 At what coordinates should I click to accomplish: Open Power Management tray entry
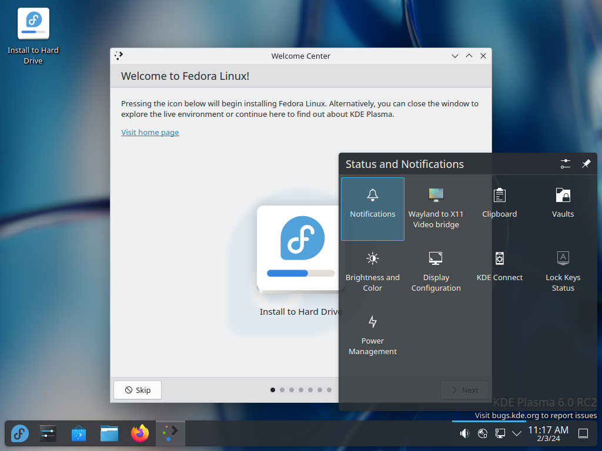point(372,335)
